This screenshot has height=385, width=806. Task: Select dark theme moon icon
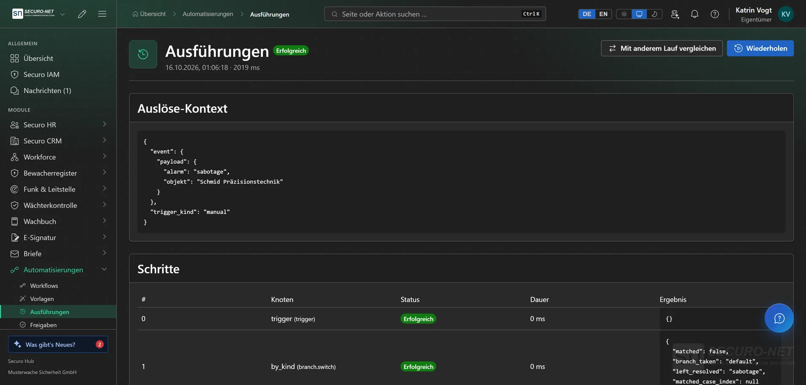pyautogui.click(x=654, y=14)
